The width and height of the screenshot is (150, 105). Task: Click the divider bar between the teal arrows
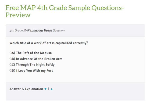[x=49, y=89]
